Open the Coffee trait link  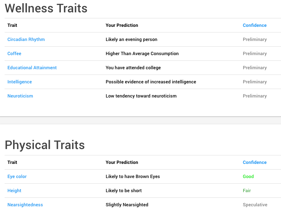[14, 54]
